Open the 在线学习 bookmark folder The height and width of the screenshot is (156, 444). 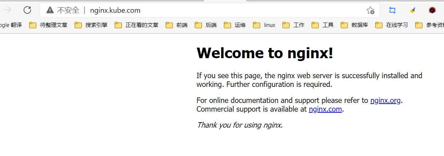392,25
